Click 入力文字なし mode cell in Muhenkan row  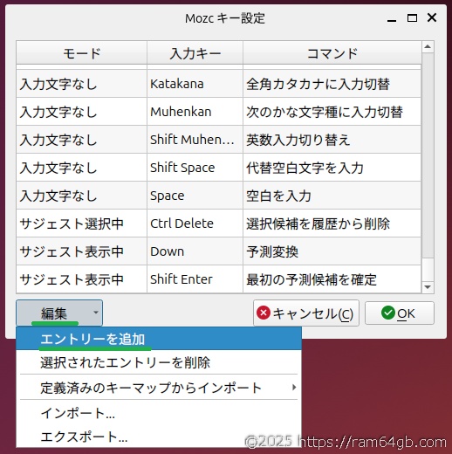82,112
